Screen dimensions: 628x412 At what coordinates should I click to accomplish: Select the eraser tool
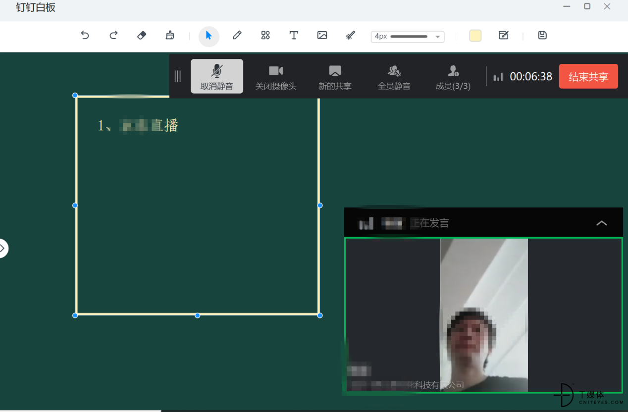(142, 35)
